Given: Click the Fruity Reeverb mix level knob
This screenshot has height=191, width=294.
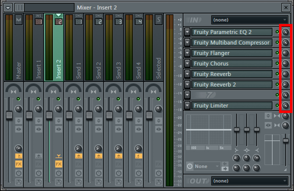Looking at the screenshot, I should (x=285, y=74).
